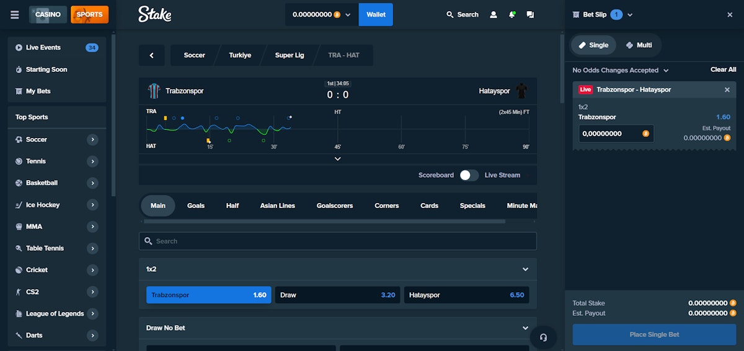Click the CASINO button

point(48,14)
